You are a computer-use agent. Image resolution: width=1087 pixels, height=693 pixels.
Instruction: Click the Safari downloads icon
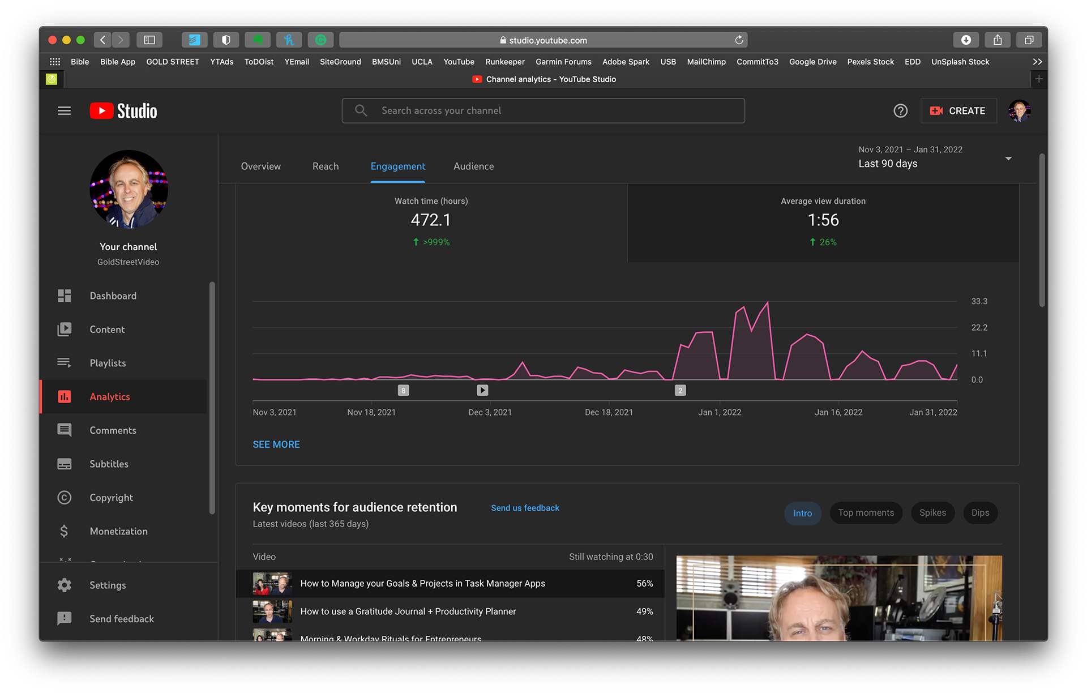(x=966, y=40)
